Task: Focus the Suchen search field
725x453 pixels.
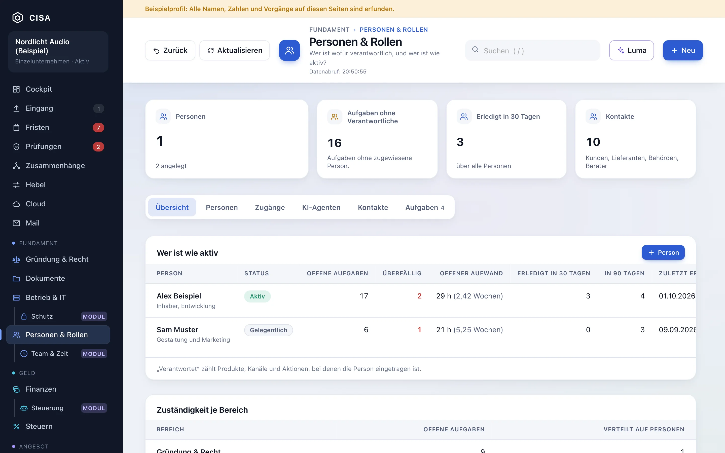Action: [x=532, y=50]
